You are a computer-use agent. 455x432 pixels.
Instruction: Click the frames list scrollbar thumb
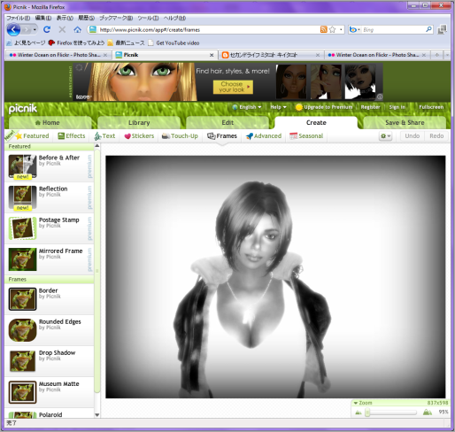click(x=97, y=272)
